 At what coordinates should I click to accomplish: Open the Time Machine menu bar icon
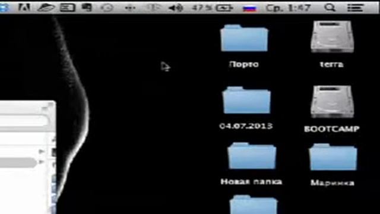107,8
